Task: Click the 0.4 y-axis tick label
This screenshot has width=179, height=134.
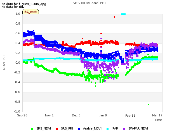Action: tap(18, 43)
